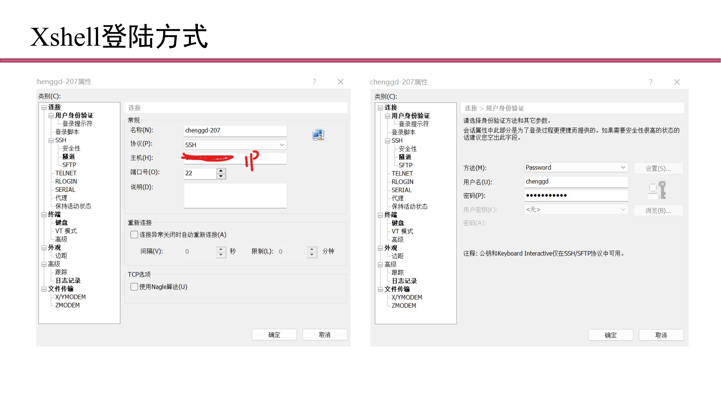This screenshot has width=721, height=405.
Task: Click the session computer icon in left dialog
Action: 318,135
